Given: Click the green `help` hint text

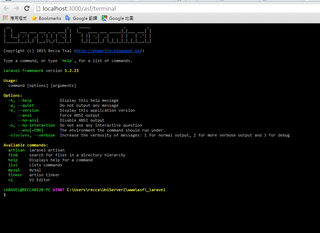Looking at the screenshot, I should 67,61.
